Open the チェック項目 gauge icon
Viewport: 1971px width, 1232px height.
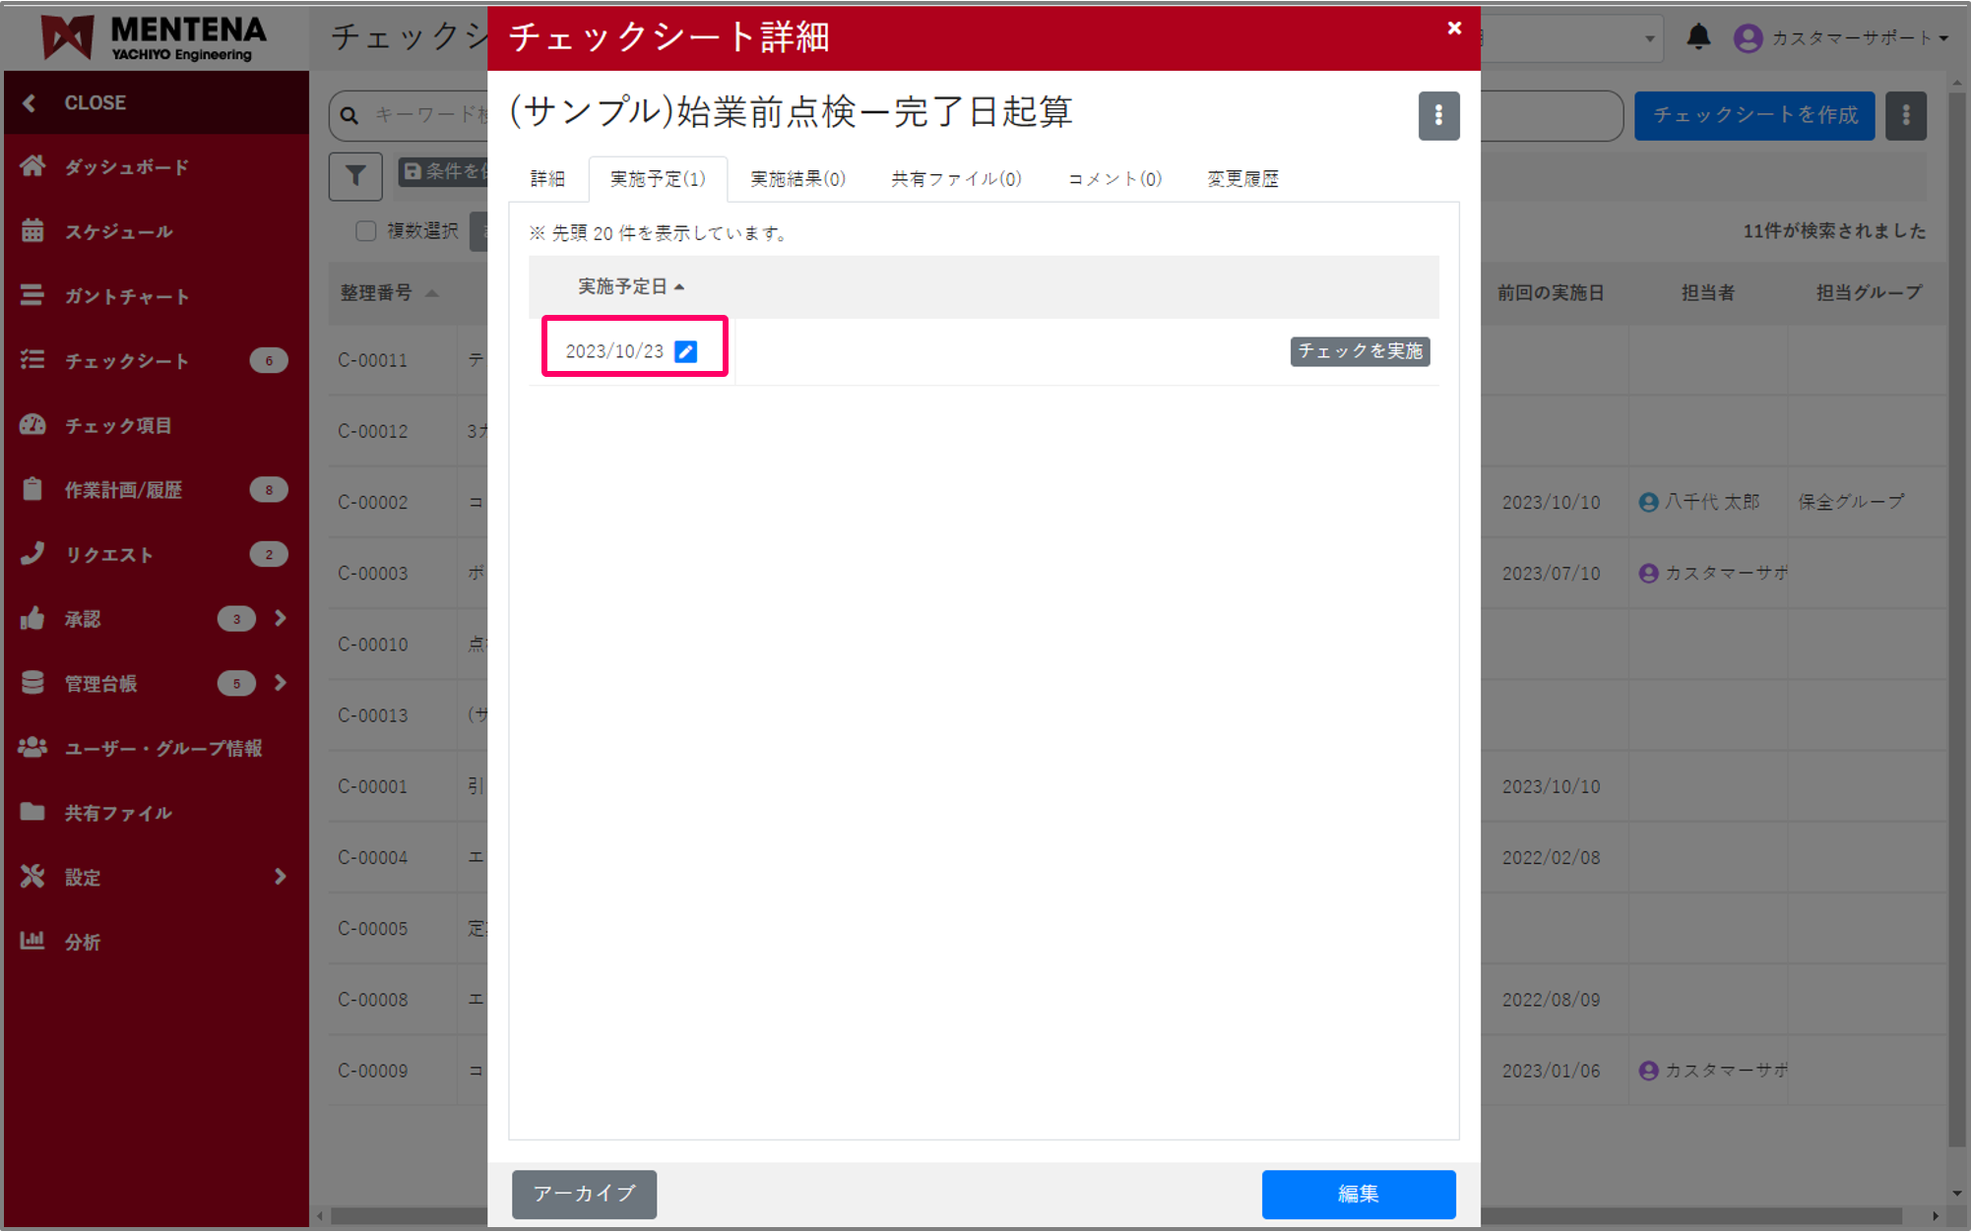coord(32,425)
